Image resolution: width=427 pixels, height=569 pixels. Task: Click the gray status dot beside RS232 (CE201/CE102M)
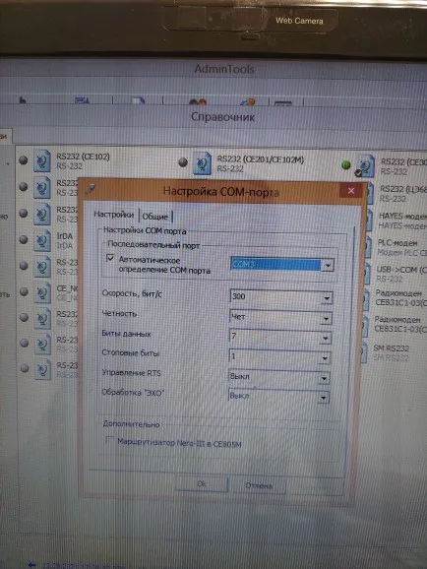pyautogui.click(x=183, y=162)
